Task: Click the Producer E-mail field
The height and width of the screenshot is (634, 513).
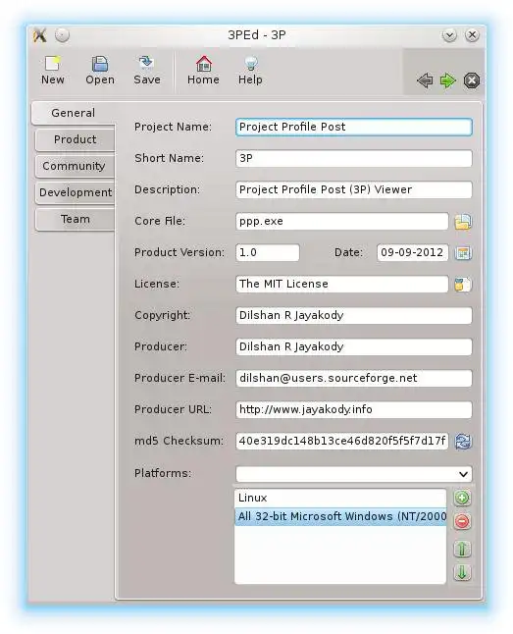Action: coord(354,379)
